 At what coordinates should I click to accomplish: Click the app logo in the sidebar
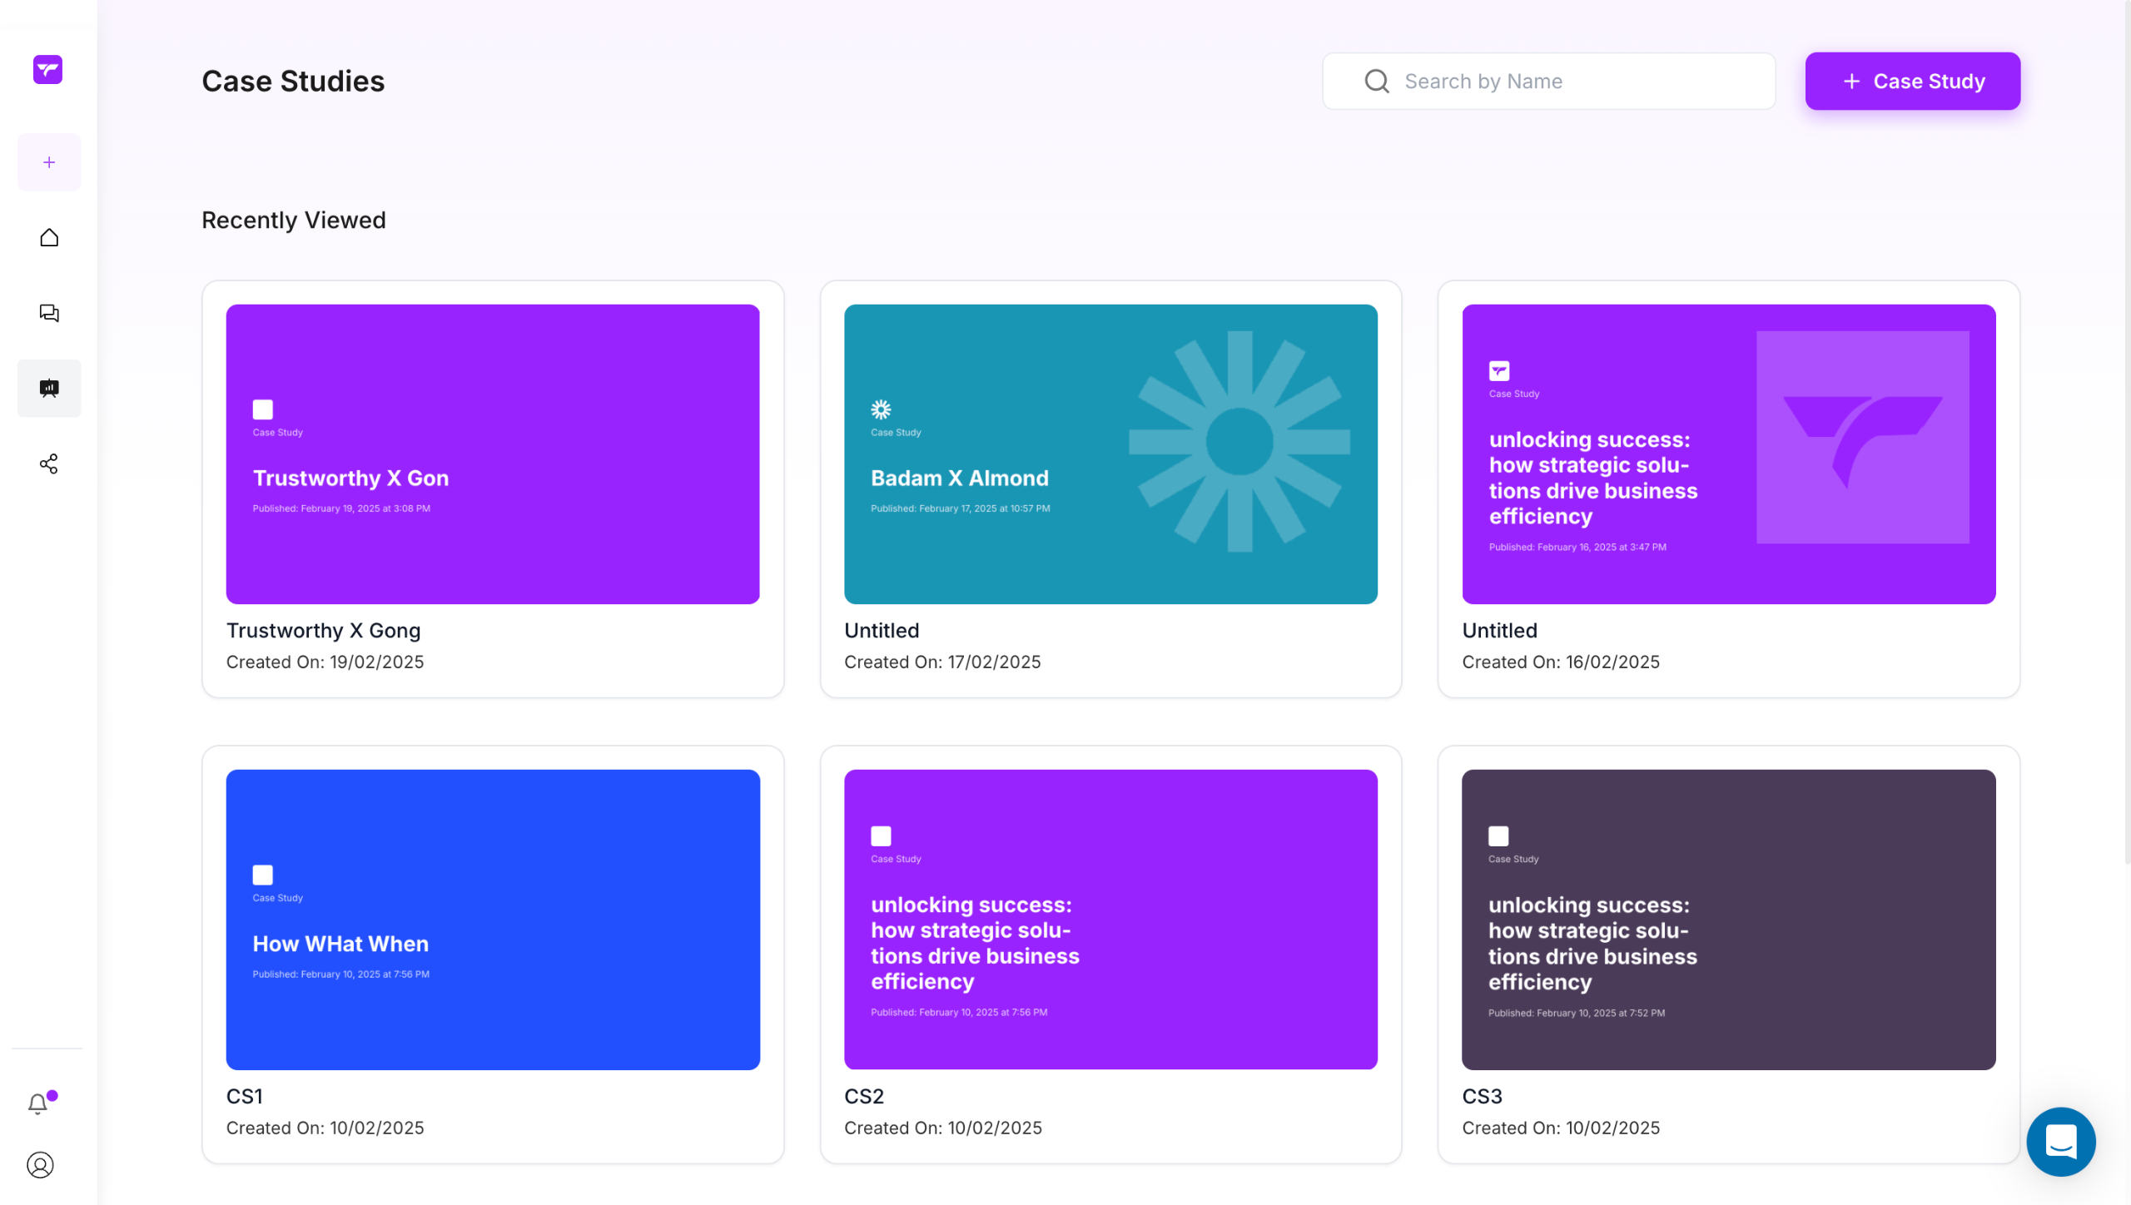[x=47, y=70]
